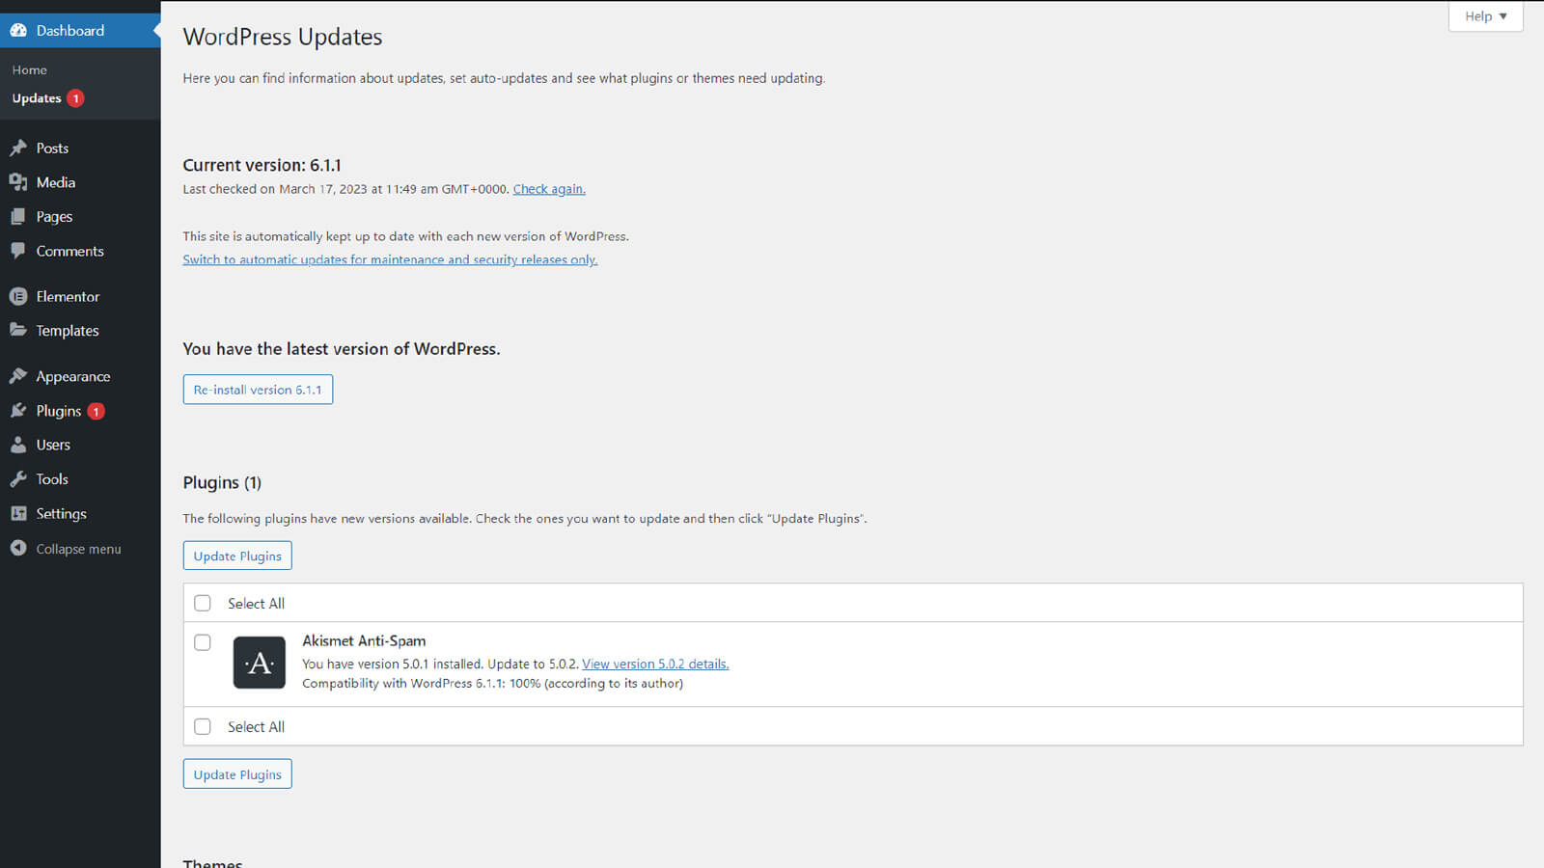Viewport: 1544px width, 868px height.
Task: Check the Akismet Anti-Spam checkbox
Action: (x=203, y=642)
